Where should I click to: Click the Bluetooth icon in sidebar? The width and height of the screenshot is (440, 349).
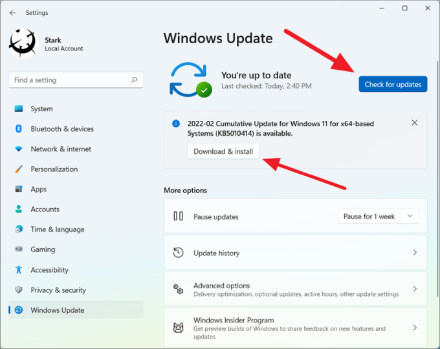coord(19,129)
